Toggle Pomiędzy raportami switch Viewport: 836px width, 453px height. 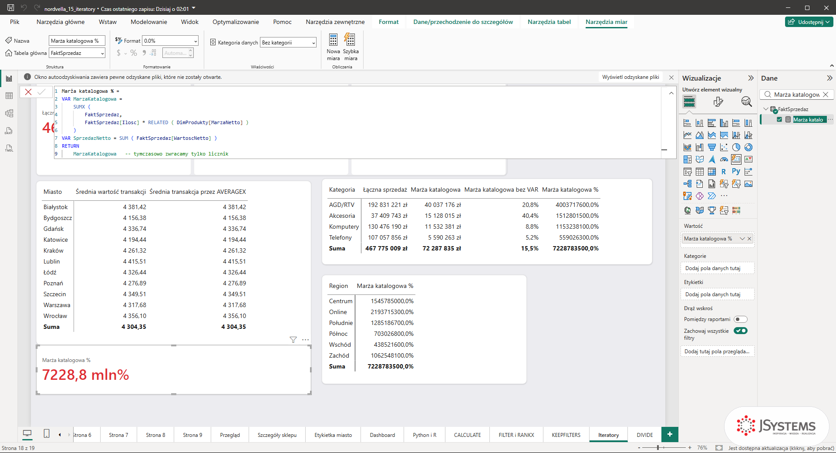740,319
